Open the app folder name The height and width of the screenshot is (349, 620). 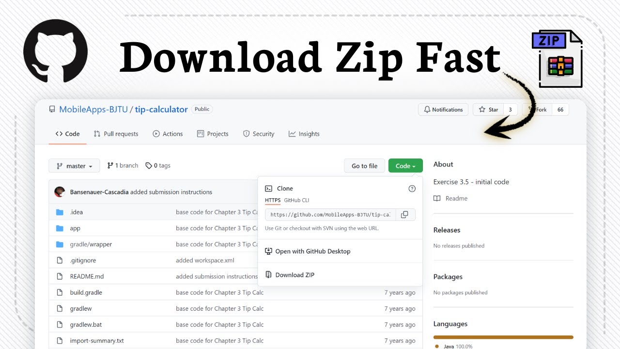[x=75, y=228]
